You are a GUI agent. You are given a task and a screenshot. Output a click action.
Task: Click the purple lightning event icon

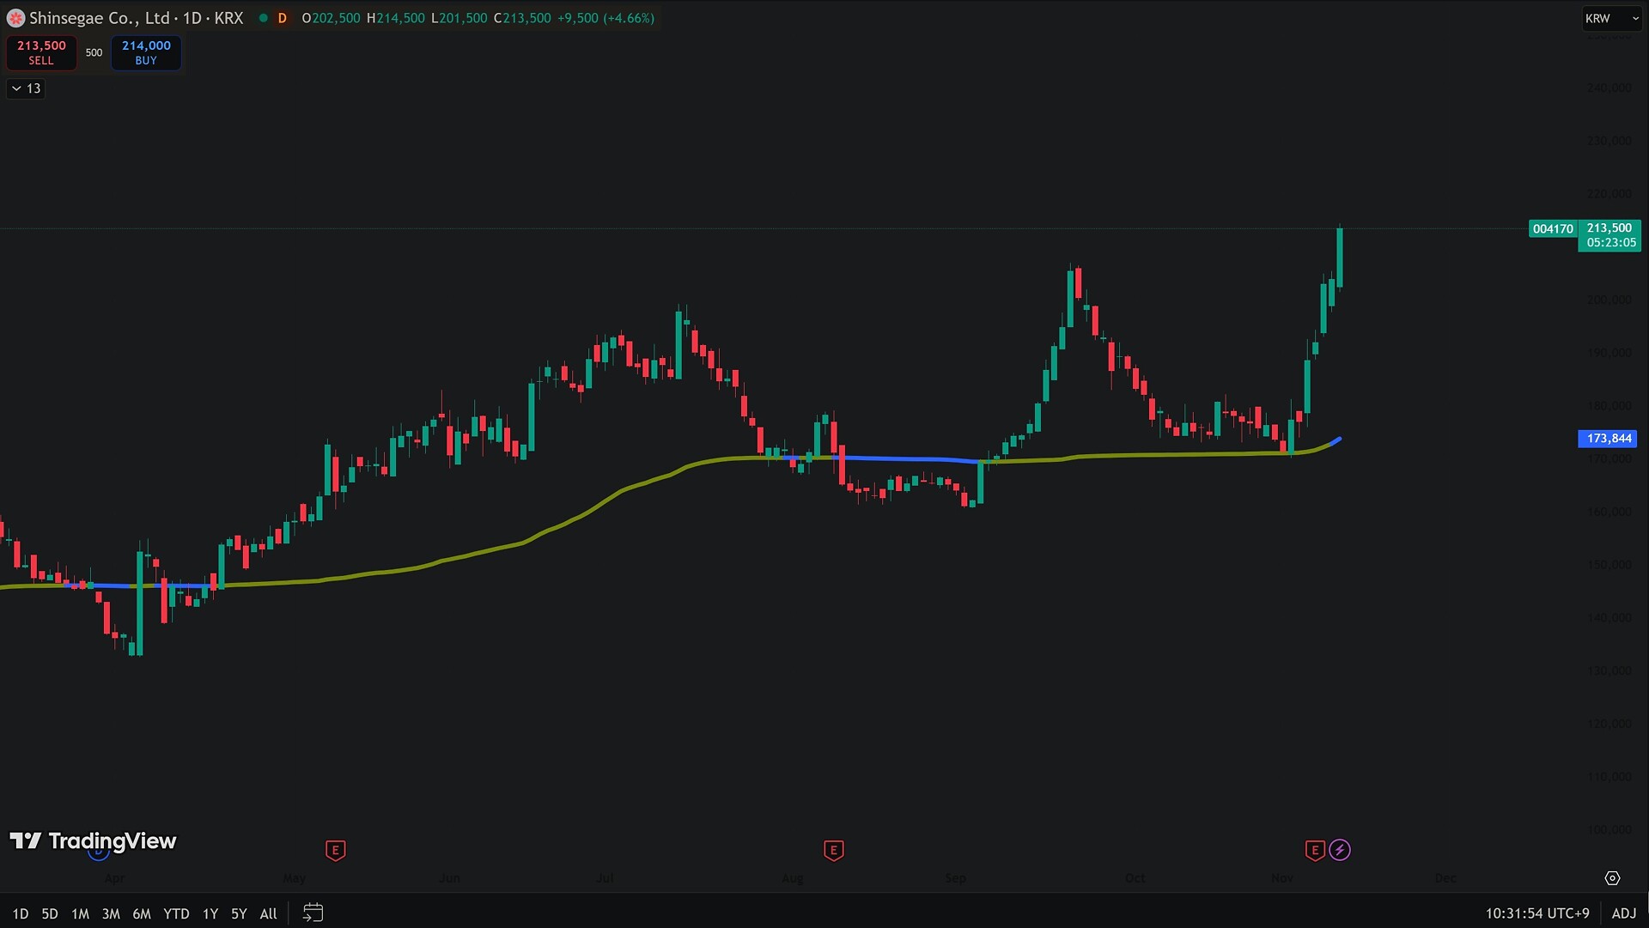(x=1340, y=851)
